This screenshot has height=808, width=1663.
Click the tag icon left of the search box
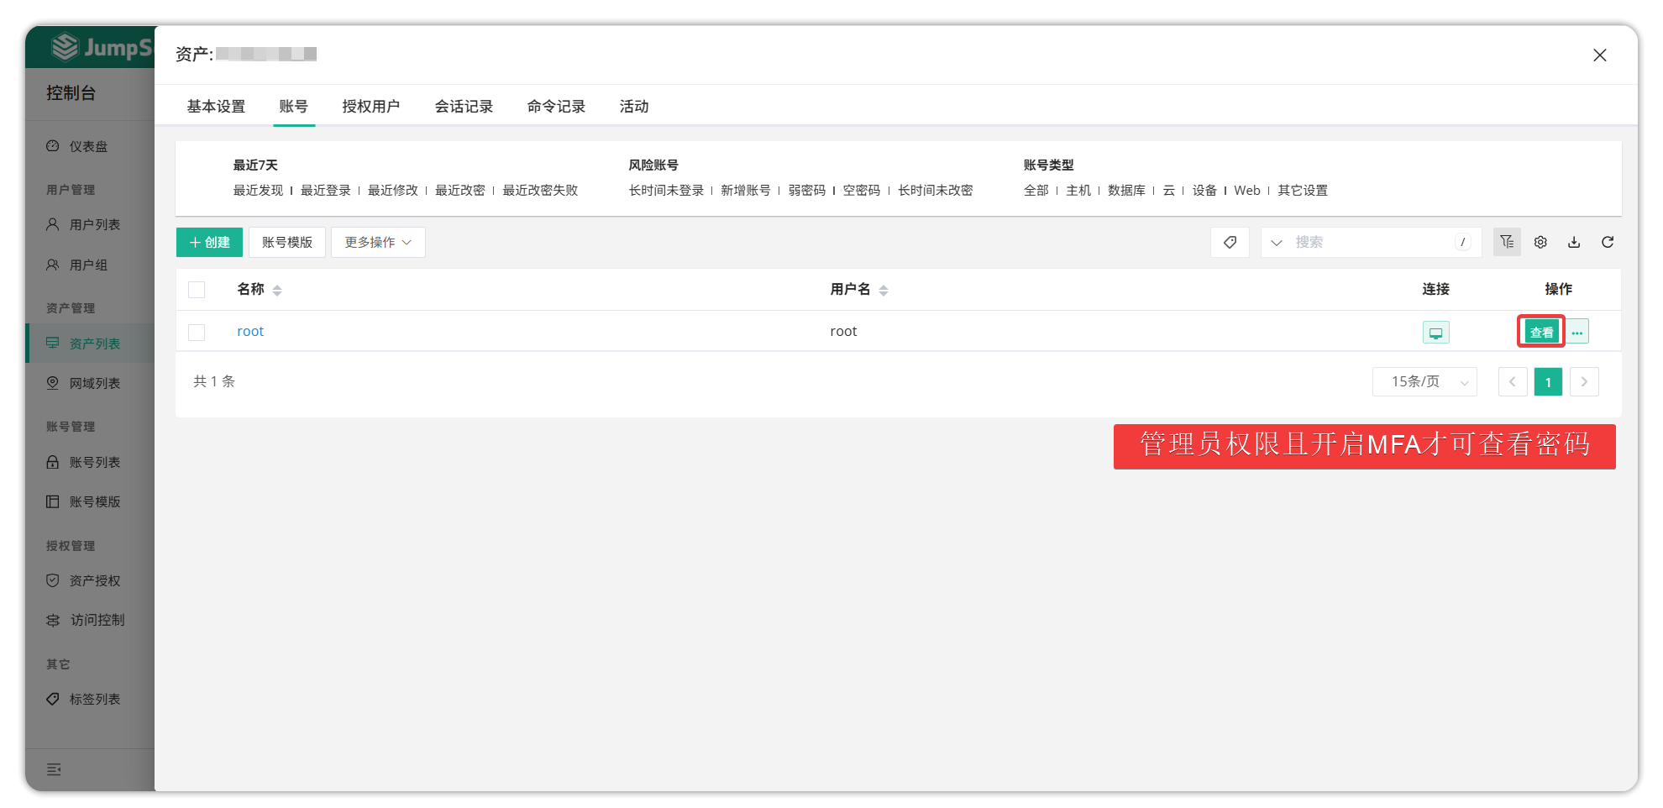(x=1230, y=242)
